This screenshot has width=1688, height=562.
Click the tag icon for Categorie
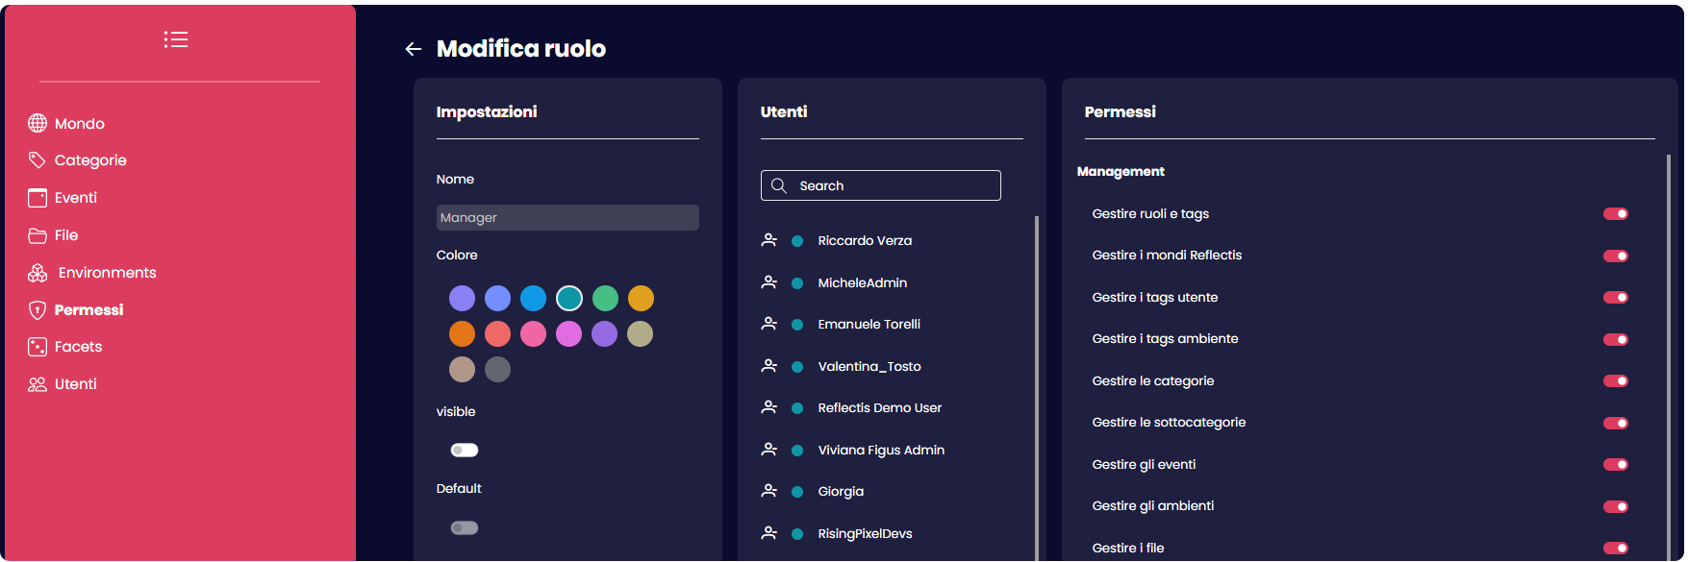[x=38, y=160]
